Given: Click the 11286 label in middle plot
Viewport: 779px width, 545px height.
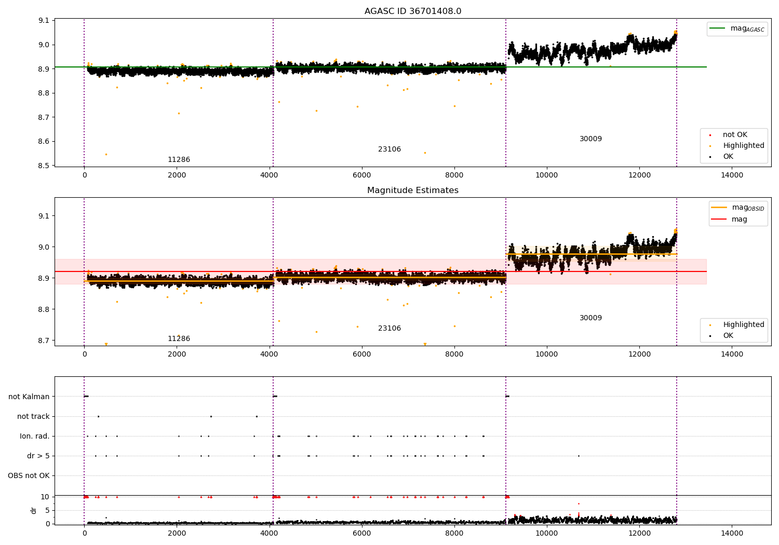Looking at the screenshot, I should 179,339.
